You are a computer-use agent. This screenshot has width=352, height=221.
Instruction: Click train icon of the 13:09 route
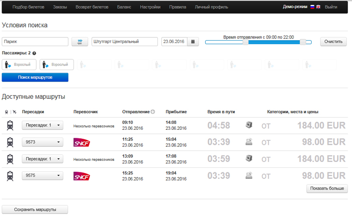coord(10,159)
